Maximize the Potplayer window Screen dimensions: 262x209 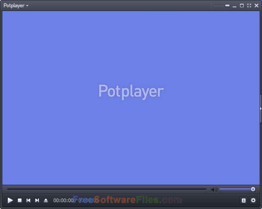coord(242,5)
